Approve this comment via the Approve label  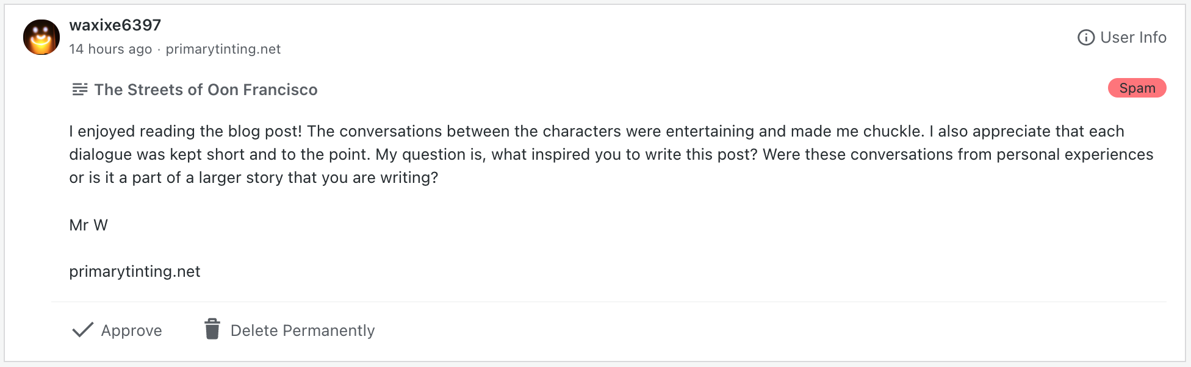(131, 330)
